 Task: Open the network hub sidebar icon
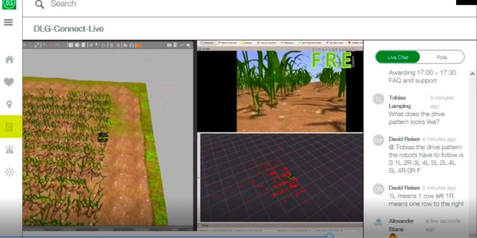[10, 172]
